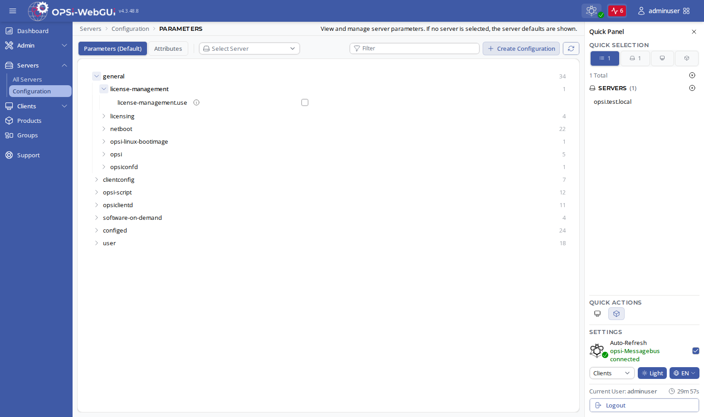This screenshot has width=704, height=417.
Task: Expand the opsiconfd node
Action: (104, 167)
